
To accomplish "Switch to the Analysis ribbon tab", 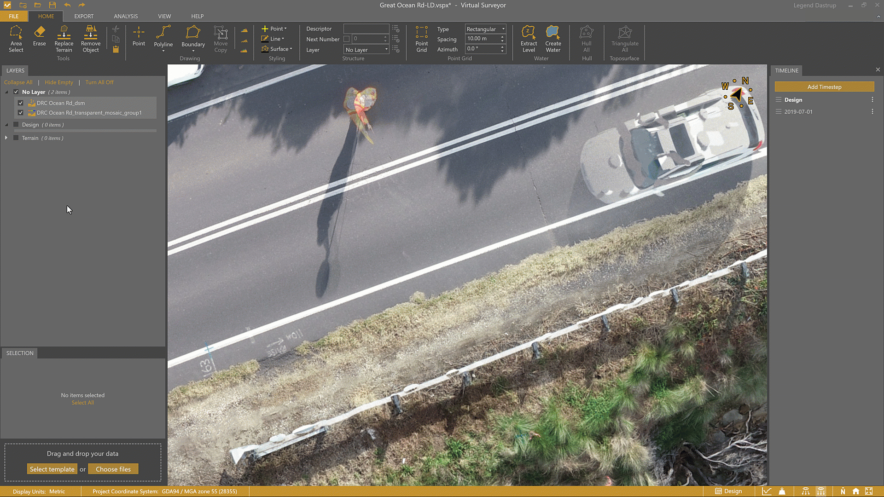I will tap(125, 16).
